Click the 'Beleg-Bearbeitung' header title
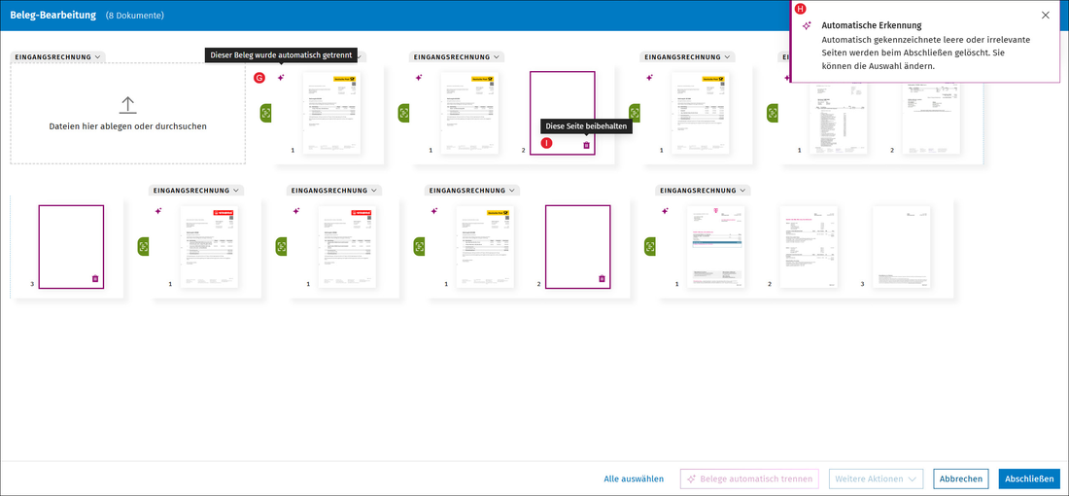Viewport: 1069px width, 496px height. (x=53, y=15)
